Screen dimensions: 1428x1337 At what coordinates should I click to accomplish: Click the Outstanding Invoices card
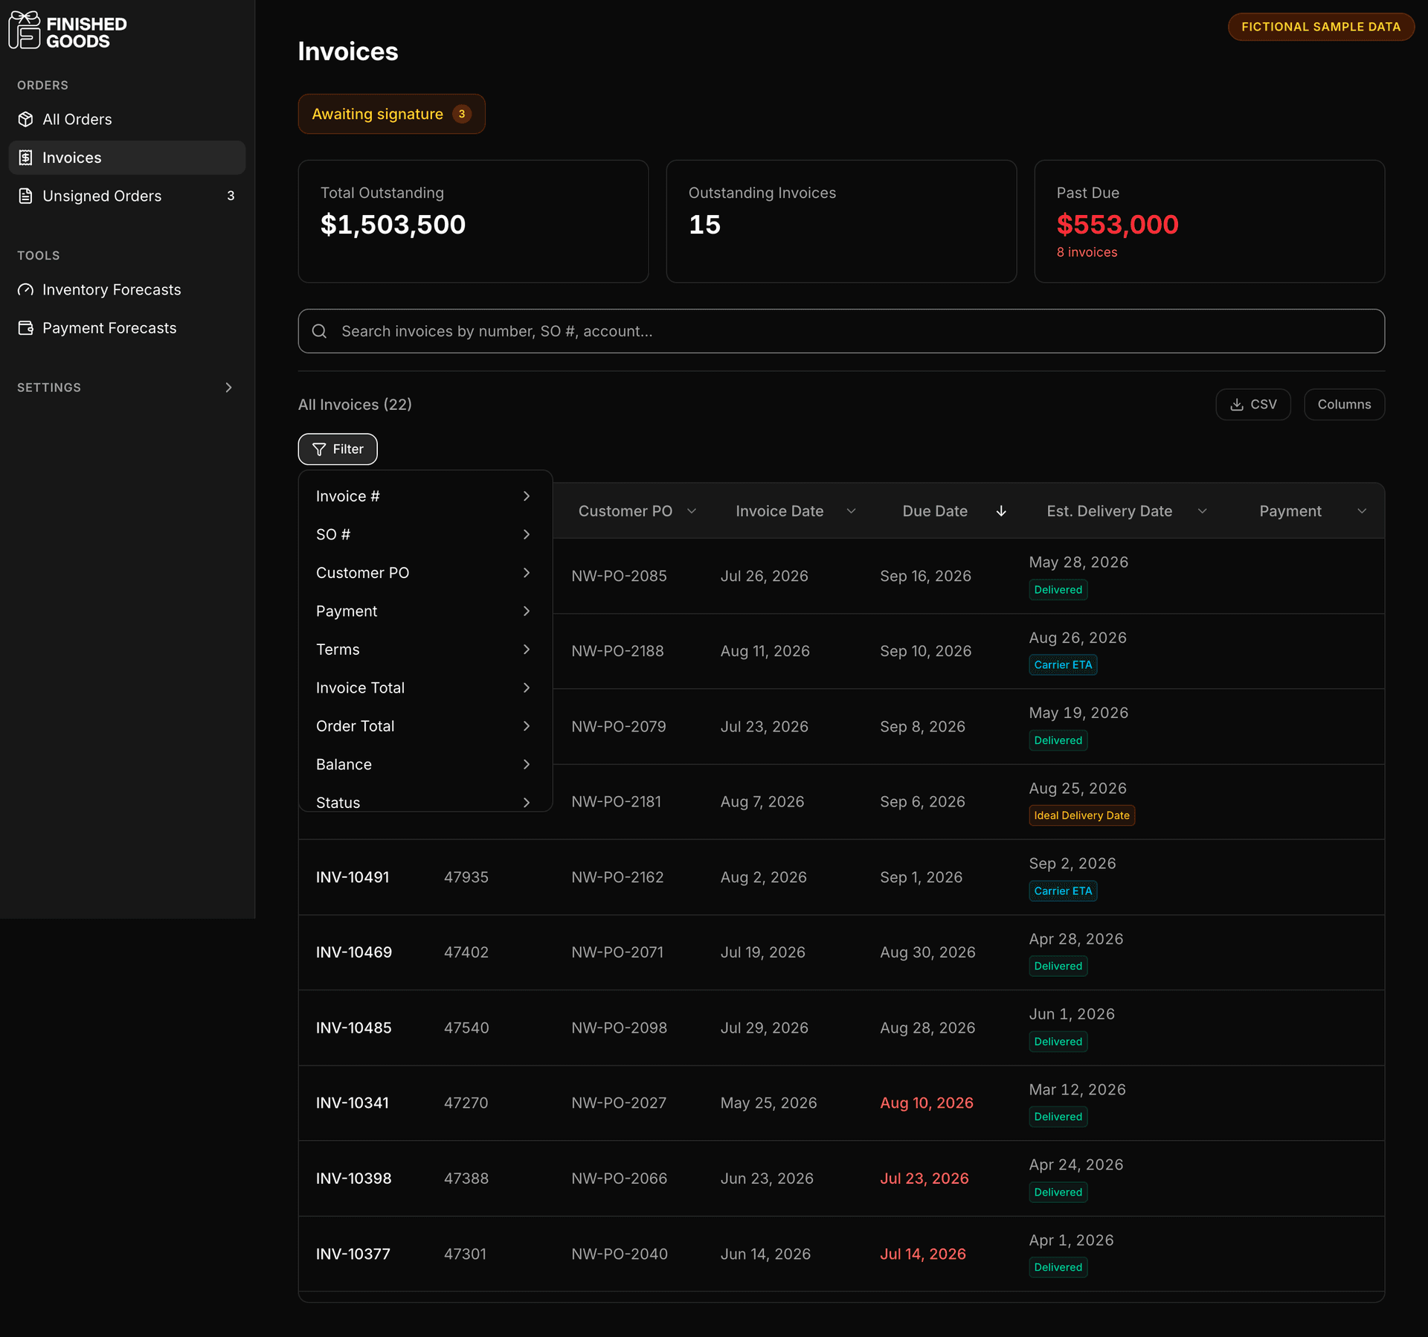tap(841, 221)
